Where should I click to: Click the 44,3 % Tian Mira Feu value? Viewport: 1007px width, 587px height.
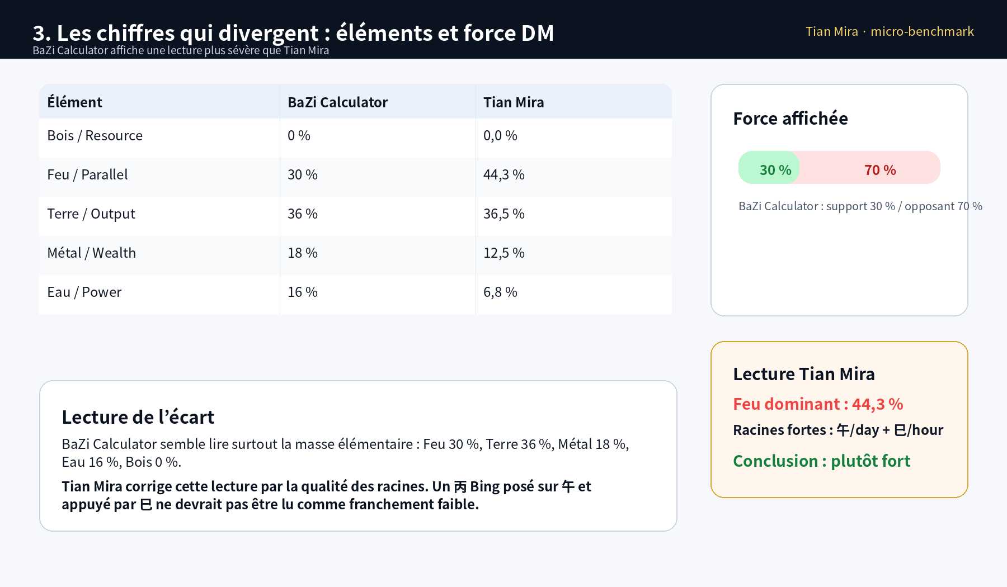point(504,175)
